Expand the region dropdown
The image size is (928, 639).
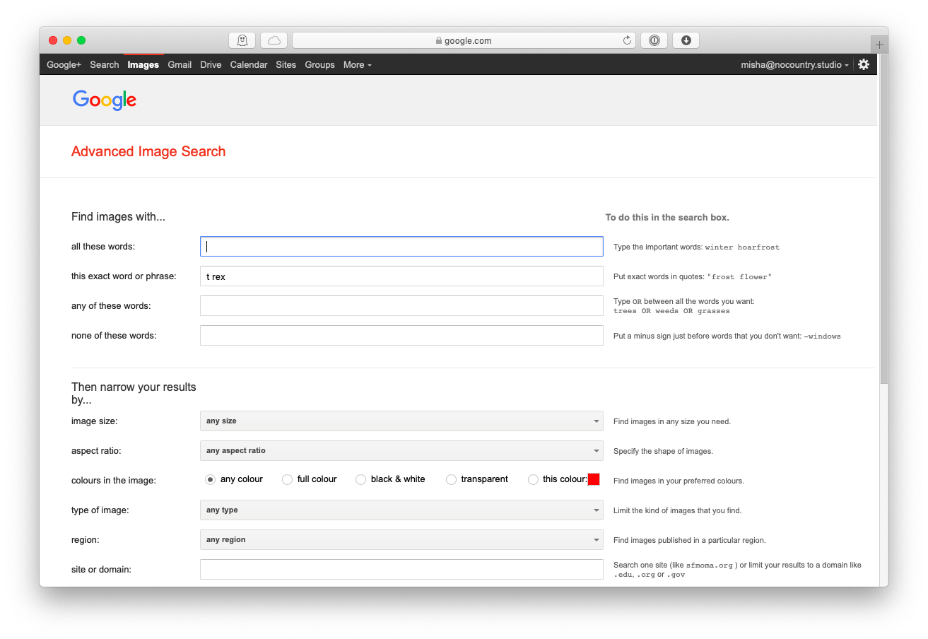tap(401, 539)
